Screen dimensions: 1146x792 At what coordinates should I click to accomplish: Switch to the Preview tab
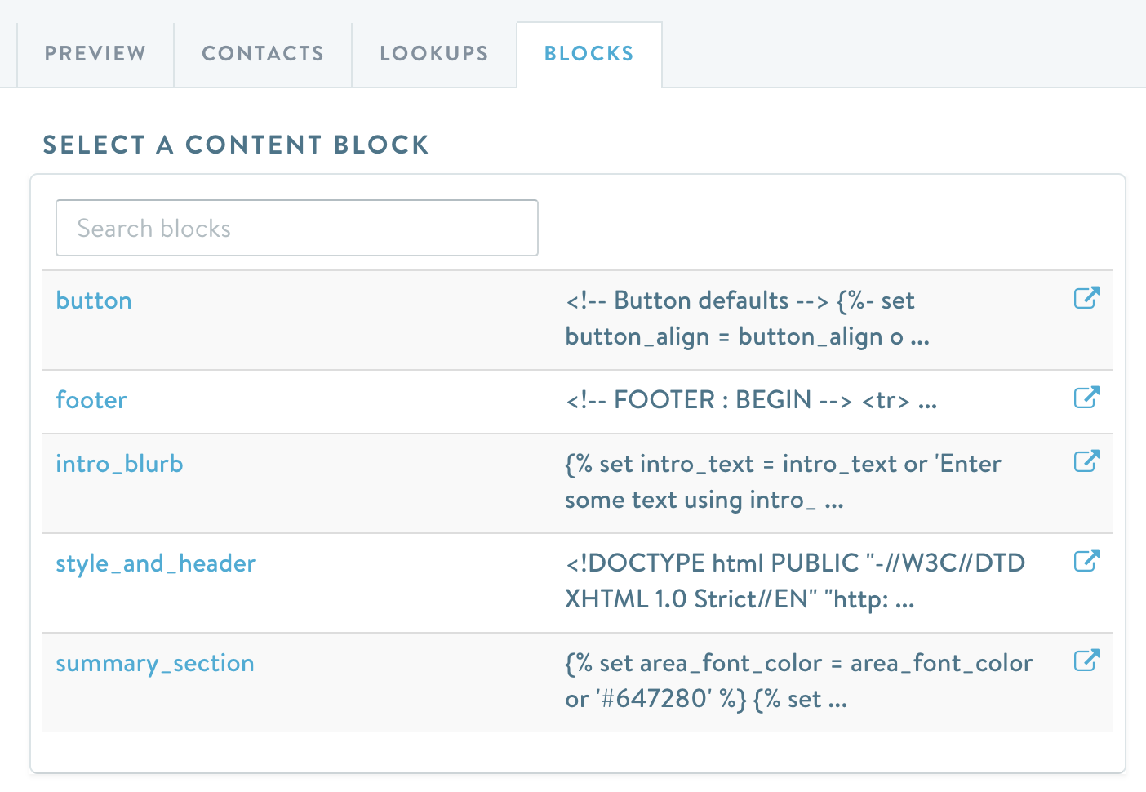95,54
